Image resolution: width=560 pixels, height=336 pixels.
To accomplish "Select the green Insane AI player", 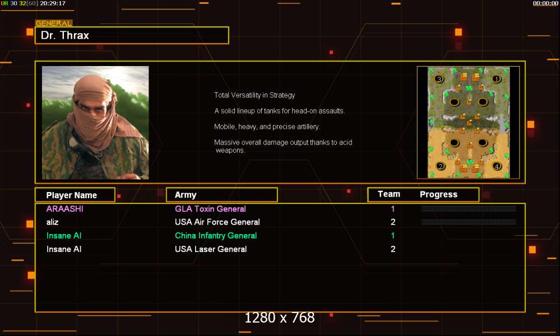I will pos(64,235).
